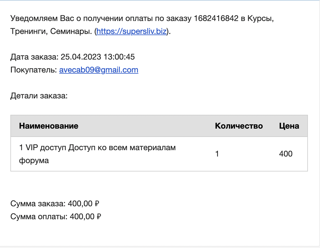Click the VIP доступ item name cell
The height and width of the screenshot is (248, 320).
click(x=97, y=154)
